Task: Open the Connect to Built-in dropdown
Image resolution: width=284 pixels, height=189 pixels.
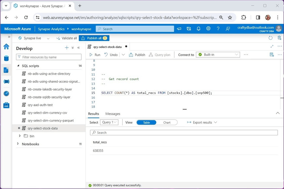Action: pyautogui.click(x=218, y=55)
